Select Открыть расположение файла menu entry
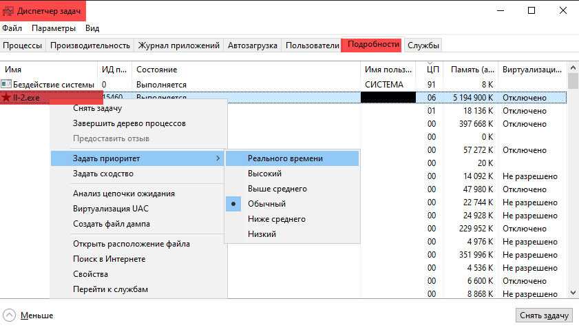Viewport: 579px width, 332px height. (131, 244)
